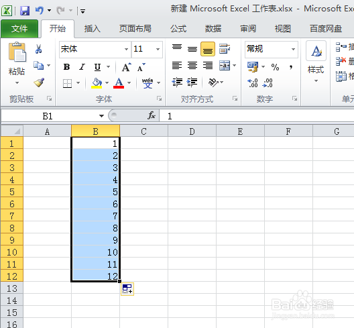Screen dimensions: 354x328
Task: Apply yellow fill color bucket
Action: (x=97, y=83)
